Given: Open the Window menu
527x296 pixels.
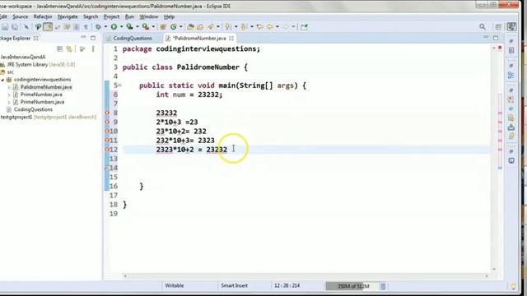Looking at the screenshot, I should pyautogui.click(x=149, y=16).
